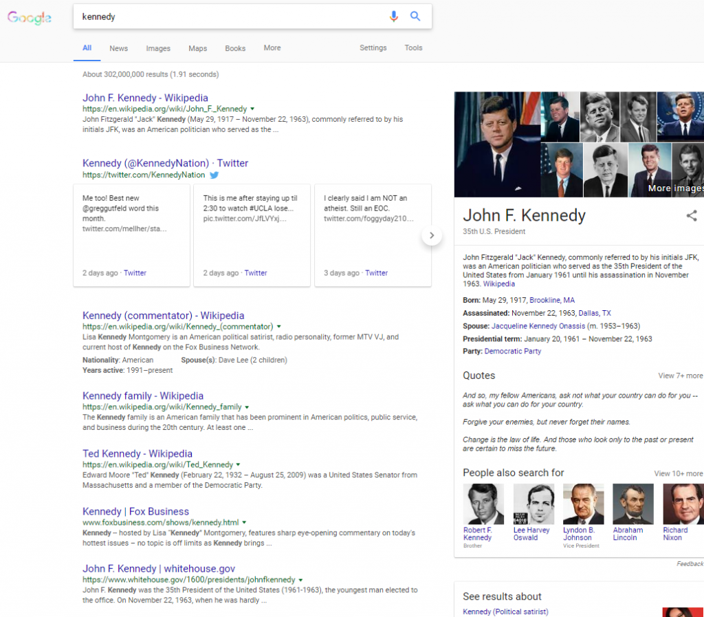The width and height of the screenshot is (704, 617).
Task: Click the 'This is me after staying up' tweet text
Action: (250, 208)
